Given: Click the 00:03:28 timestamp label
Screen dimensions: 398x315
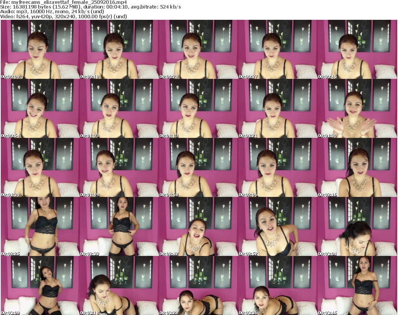Looking at the screenshot, I should click(169, 312).
